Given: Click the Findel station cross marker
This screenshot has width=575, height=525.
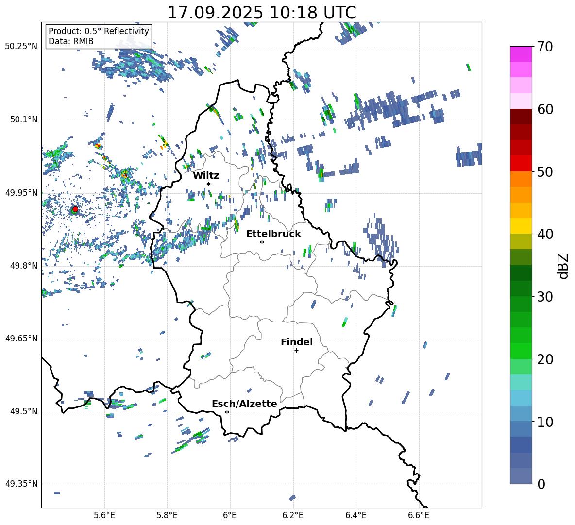Looking at the screenshot, I should point(296,351).
